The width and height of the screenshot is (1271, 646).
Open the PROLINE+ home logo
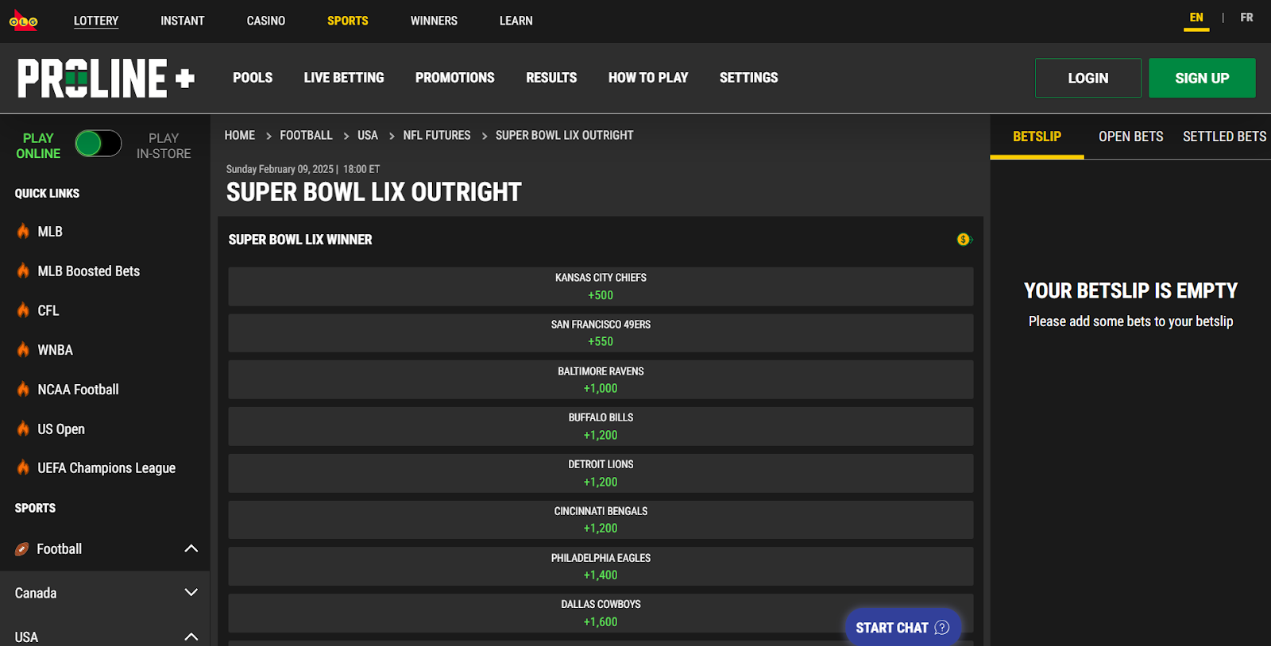[x=106, y=78]
